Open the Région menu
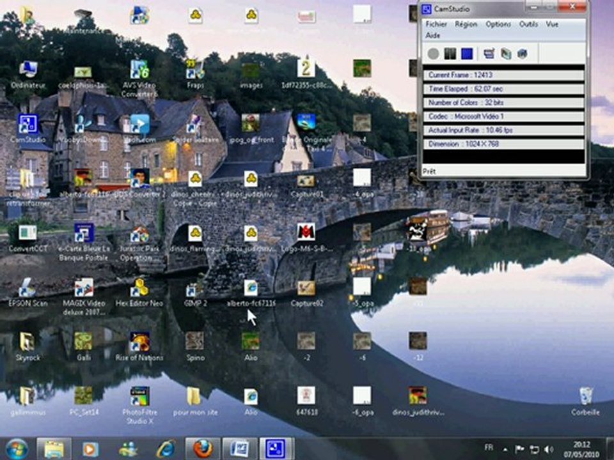The height and width of the screenshot is (460, 614). pos(466,24)
